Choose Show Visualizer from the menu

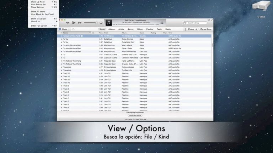(38, 19)
